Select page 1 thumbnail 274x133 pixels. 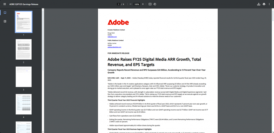coord(24,22)
